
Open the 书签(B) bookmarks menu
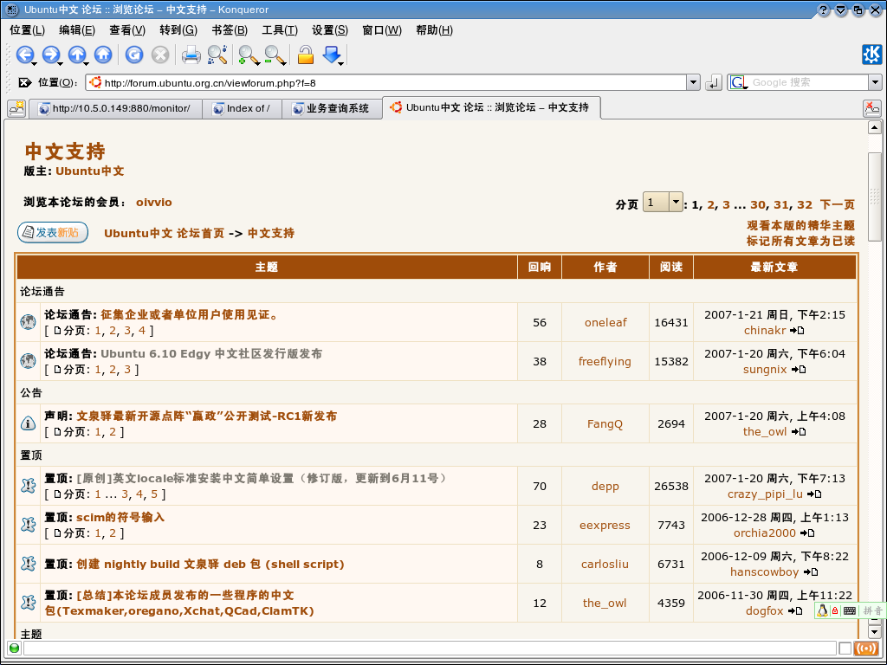click(230, 30)
